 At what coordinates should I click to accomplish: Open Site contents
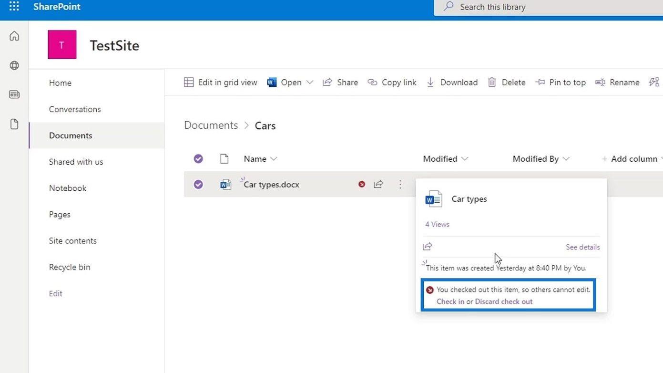click(x=72, y=241)
